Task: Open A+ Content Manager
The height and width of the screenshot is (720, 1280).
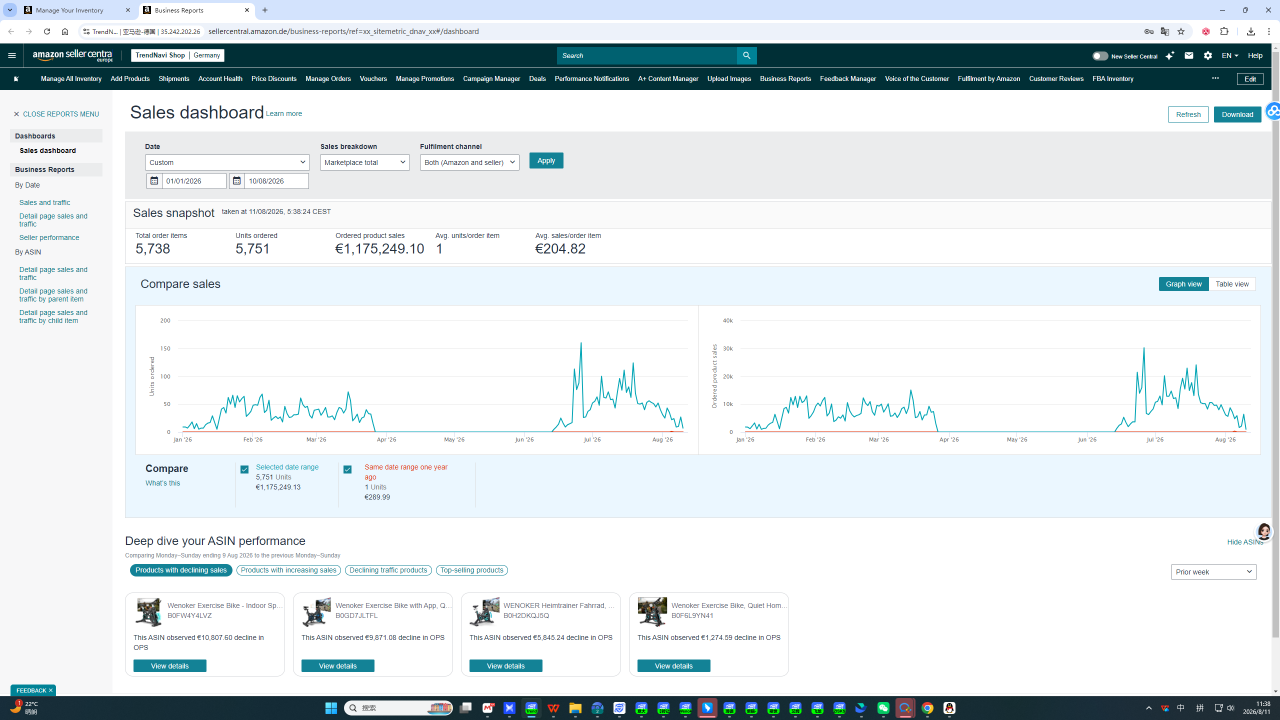Action: pos(668,79)
